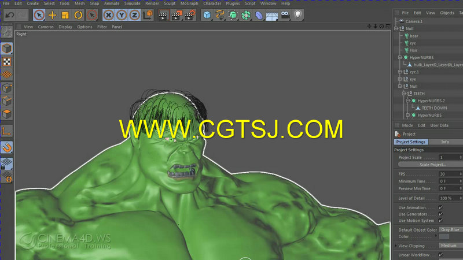The height and width of the screenshot is (260, 463).
Task: Add a Light object icon
Action: (x=297, y=15)
